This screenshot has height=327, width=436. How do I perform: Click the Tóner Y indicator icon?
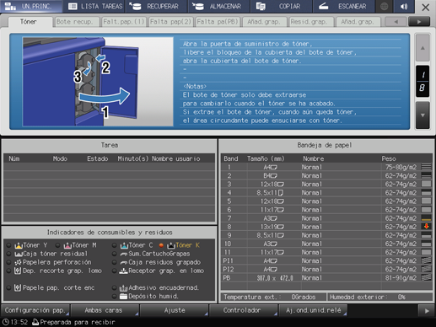coord(19,245)
